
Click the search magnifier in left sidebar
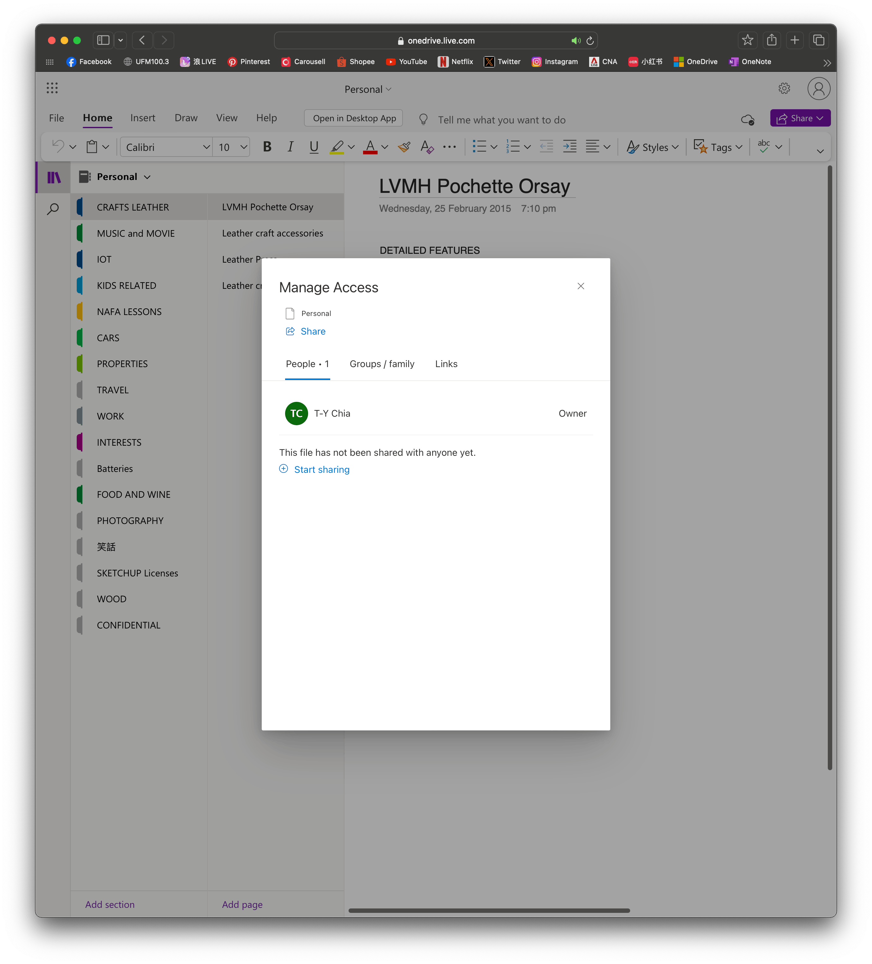click(53, 209)
